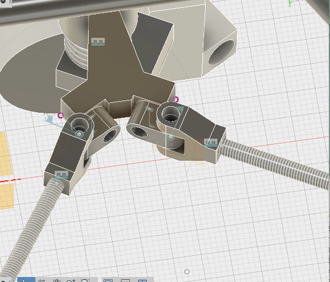Select the joint glyph on the right clevis
The height and width of the screenshot is (282, 330).
coord(211,142)
